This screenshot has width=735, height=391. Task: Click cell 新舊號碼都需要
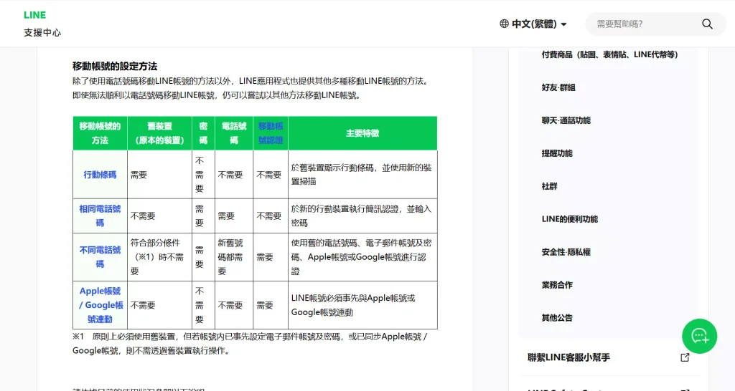(234, 257)
